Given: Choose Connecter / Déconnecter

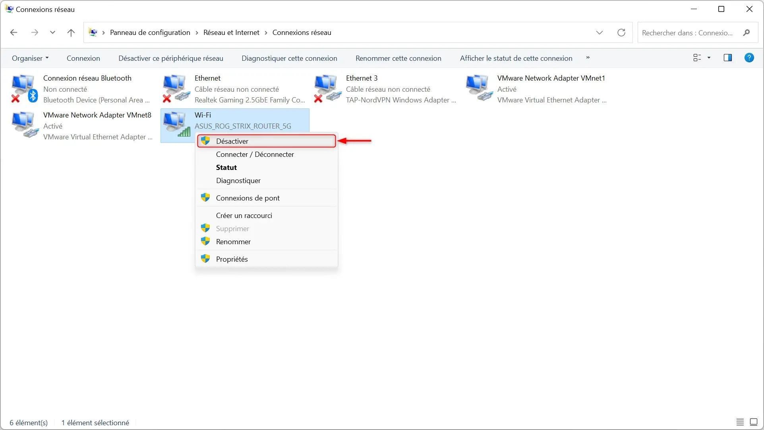Looking at the screenshot, I should (x=266, y=154).
